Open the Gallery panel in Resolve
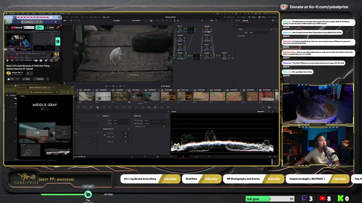Image resolution: width=362 pixels, height=203 pixels. click(75, 17)
